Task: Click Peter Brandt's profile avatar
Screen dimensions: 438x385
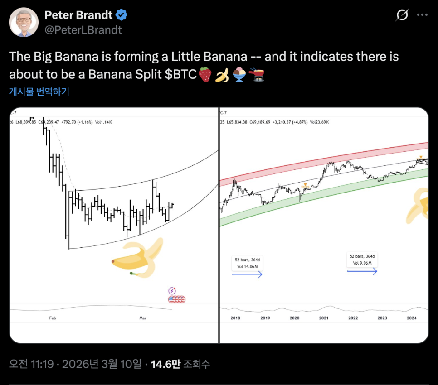Action: point(24,22)
